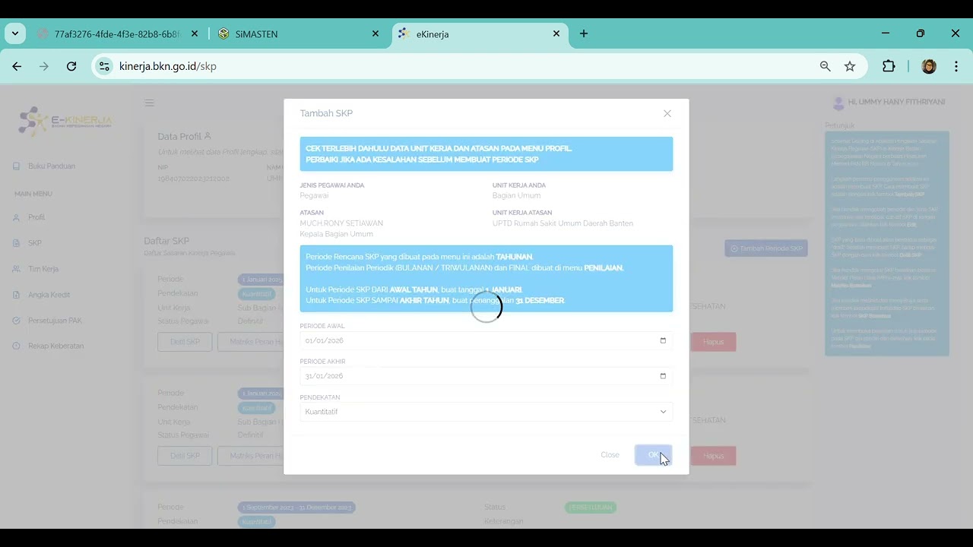Screen dimensions: 973x547
Task: Expand the Pendekatan dropdown
Action: point(486,412)
